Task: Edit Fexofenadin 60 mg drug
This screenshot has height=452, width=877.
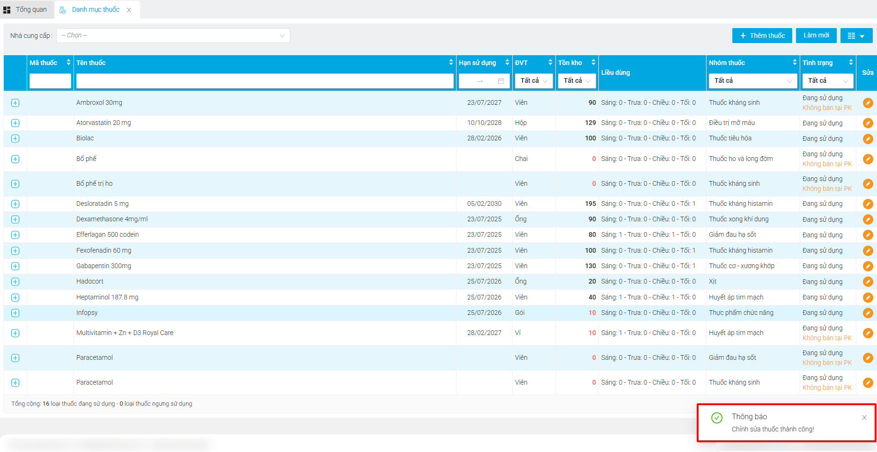Action: point(868,251)
